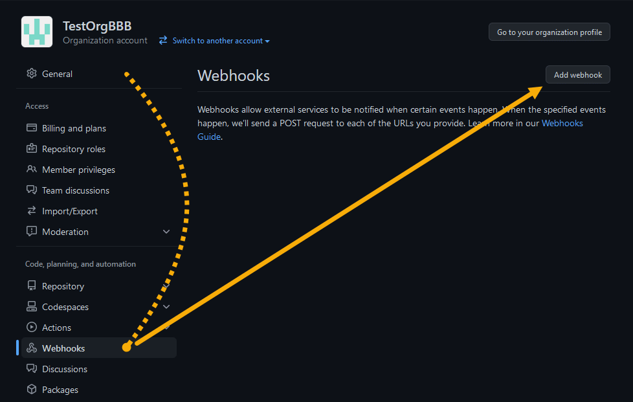Image resolution: width=633 pixels, height=402 pixels.
Task: Click the General gear icon
Action: (x=31, y=74)
